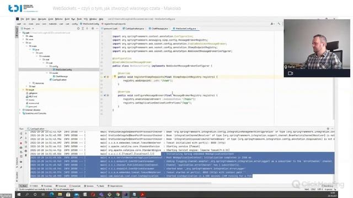Click the red stop icon in Run panel

(x=21, y=143)
